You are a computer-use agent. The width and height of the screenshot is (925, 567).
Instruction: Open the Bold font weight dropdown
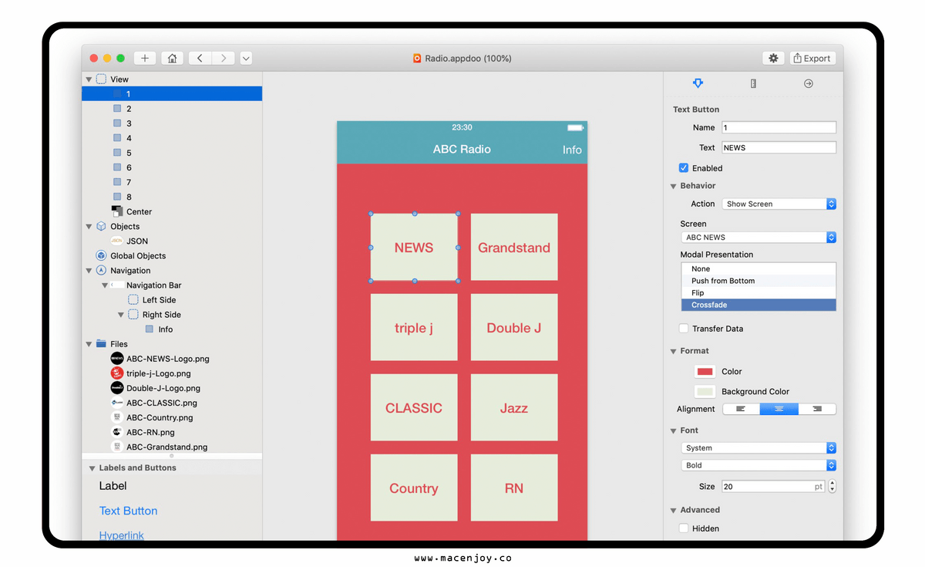click(758, 465)
